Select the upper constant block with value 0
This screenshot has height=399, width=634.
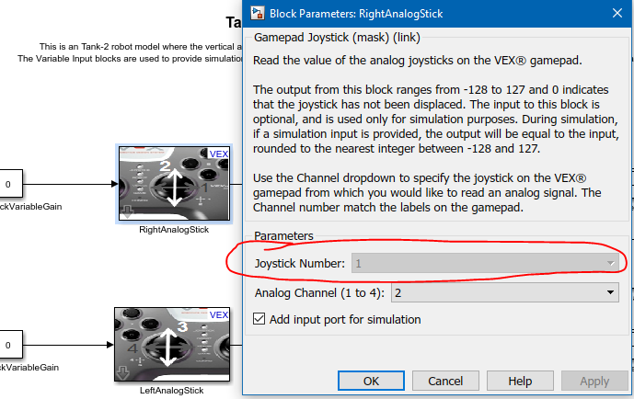tap(10, 184)
